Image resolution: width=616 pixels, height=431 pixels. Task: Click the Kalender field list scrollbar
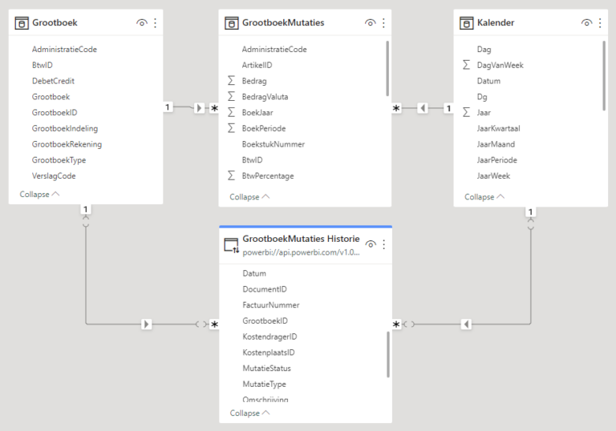coord(604,76)
